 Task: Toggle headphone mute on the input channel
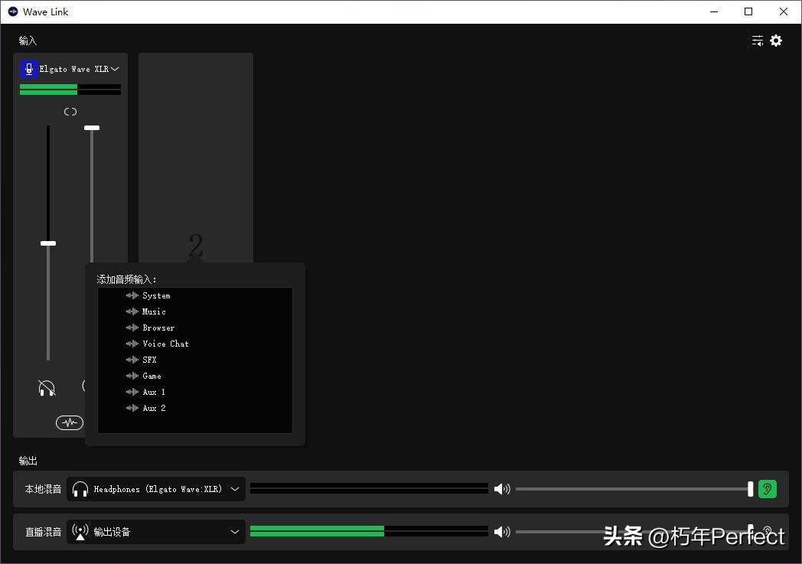point(47,388)
